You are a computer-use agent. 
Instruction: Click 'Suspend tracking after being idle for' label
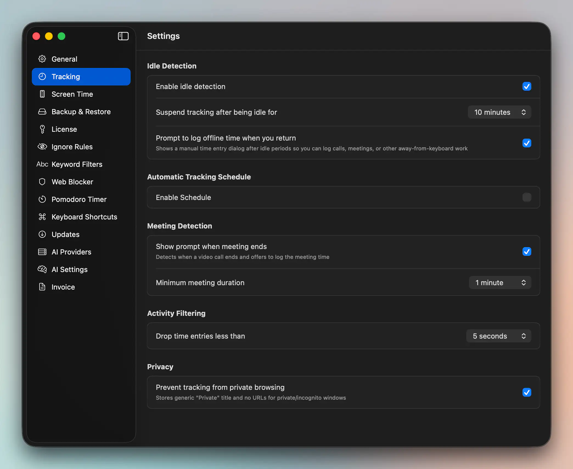click(216, 112)
